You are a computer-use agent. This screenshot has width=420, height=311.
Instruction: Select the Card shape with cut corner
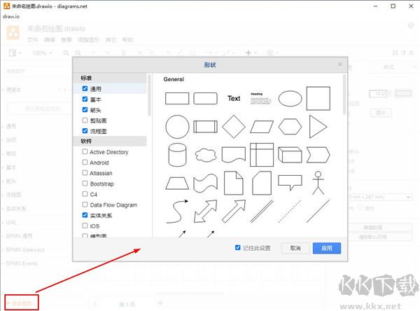coord(262,184)
